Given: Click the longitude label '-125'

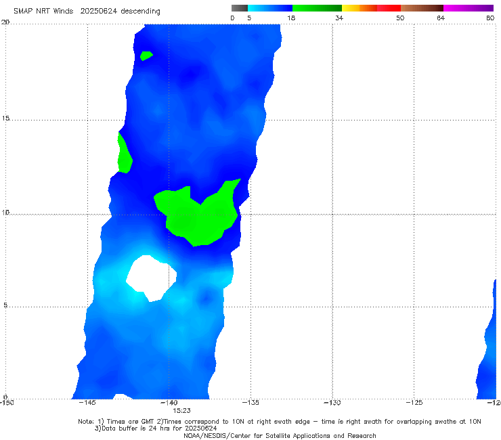Looking at the screenshot, I should 414,403.
